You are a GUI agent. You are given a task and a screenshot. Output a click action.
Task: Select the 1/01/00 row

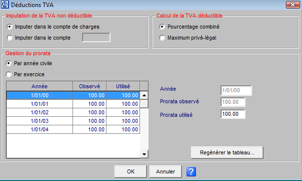[73, 95]
